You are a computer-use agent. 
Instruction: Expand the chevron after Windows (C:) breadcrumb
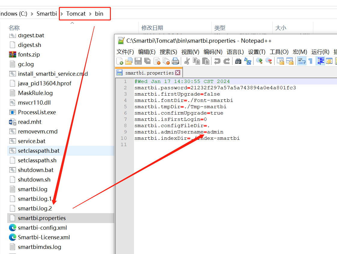(32, 14)
